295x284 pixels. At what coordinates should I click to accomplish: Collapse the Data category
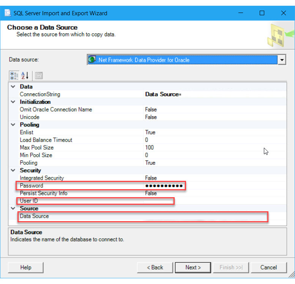pos(13,87)
